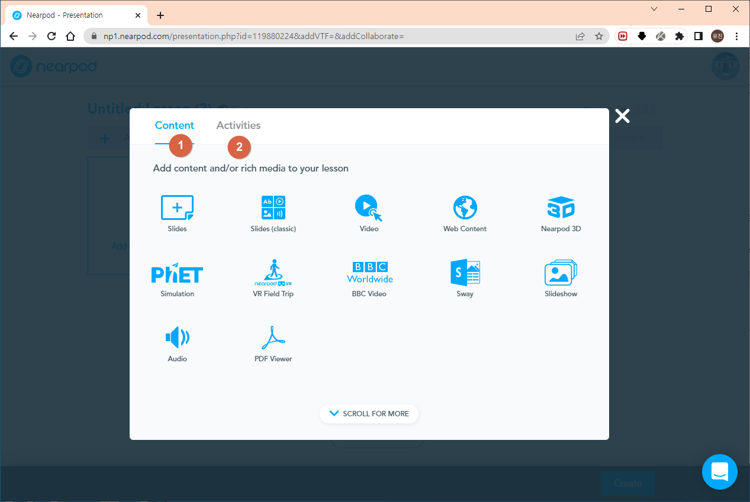Add Web Content globe item
The image size is (750, 502).
click(x=465, y=213)
